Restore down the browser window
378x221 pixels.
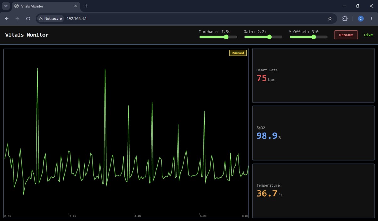click(358, 6)
